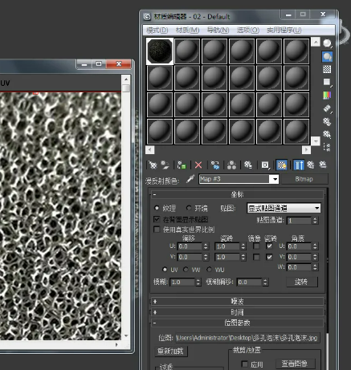Open the 选项(O) menu
351x370 pixels.
coord(248,30)
